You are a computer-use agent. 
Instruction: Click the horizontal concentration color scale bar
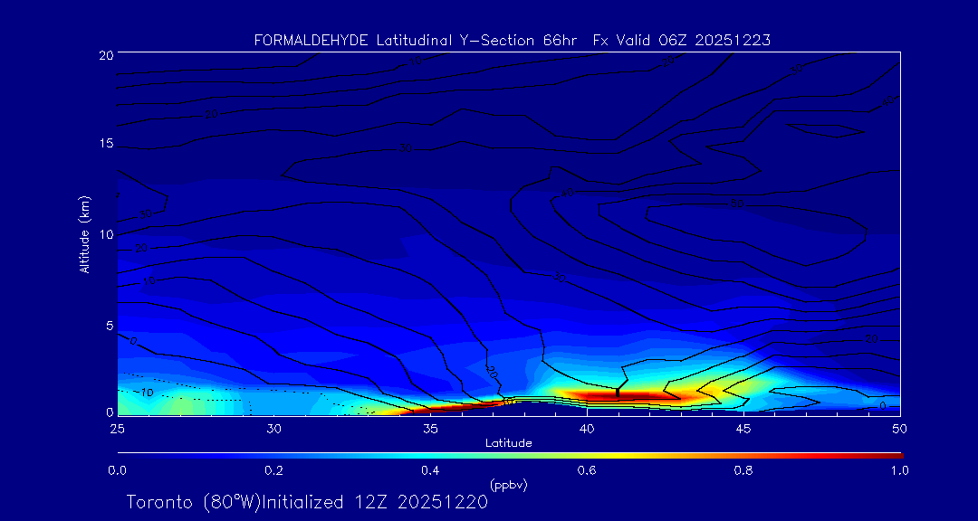tap(510, 456)
